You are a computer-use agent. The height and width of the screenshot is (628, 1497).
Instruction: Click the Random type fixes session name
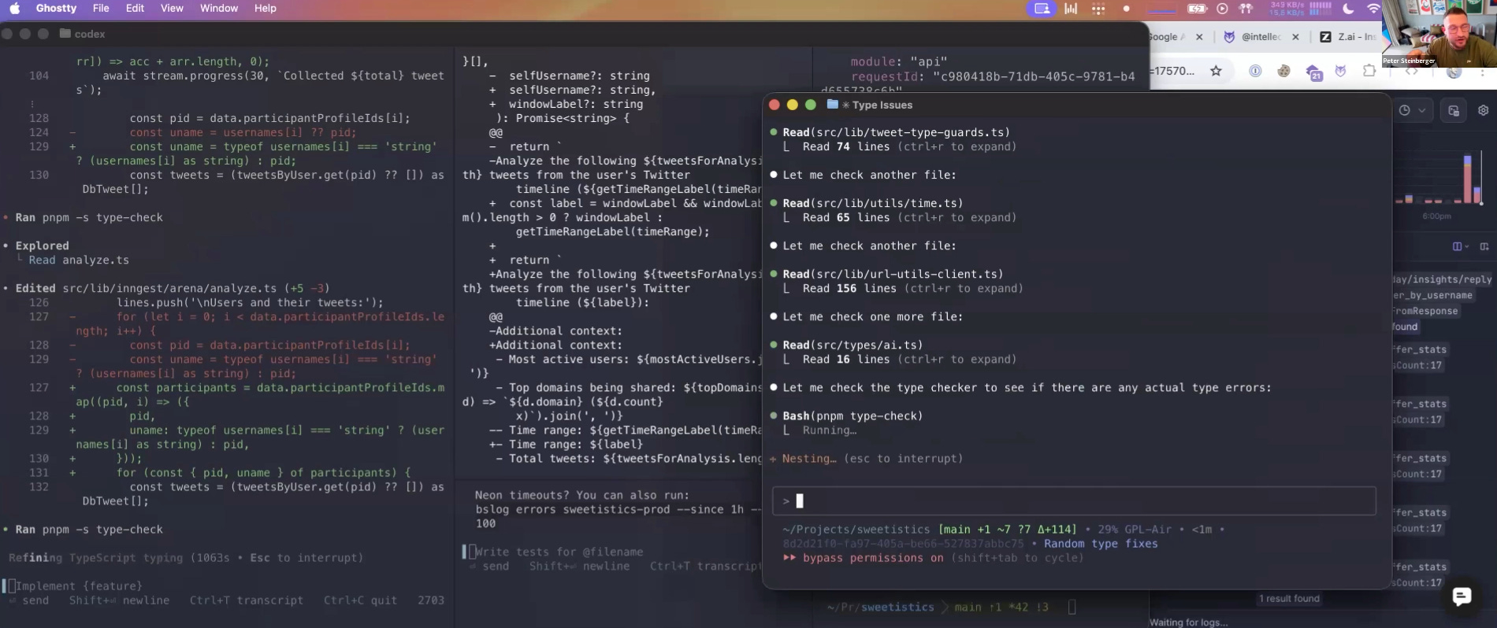click(1101, 544)
